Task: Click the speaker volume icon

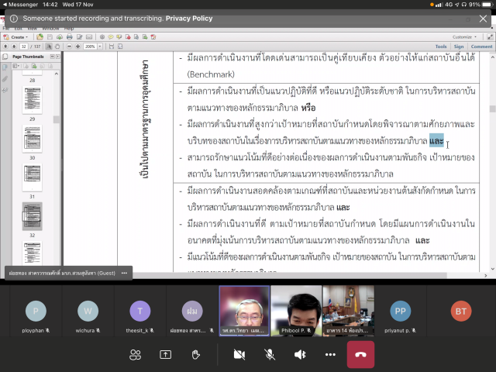Action: (x=300, y=354)
